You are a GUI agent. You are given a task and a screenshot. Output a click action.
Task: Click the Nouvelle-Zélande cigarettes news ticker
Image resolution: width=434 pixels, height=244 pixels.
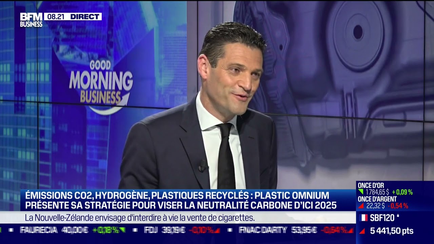click(x=140, y=218)
